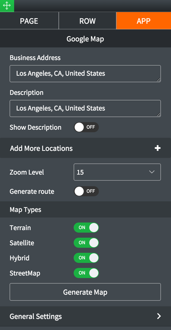The height and width of the screenshot is (330, 171).
Task: Switch to the ROW tab
Action: 87,21
